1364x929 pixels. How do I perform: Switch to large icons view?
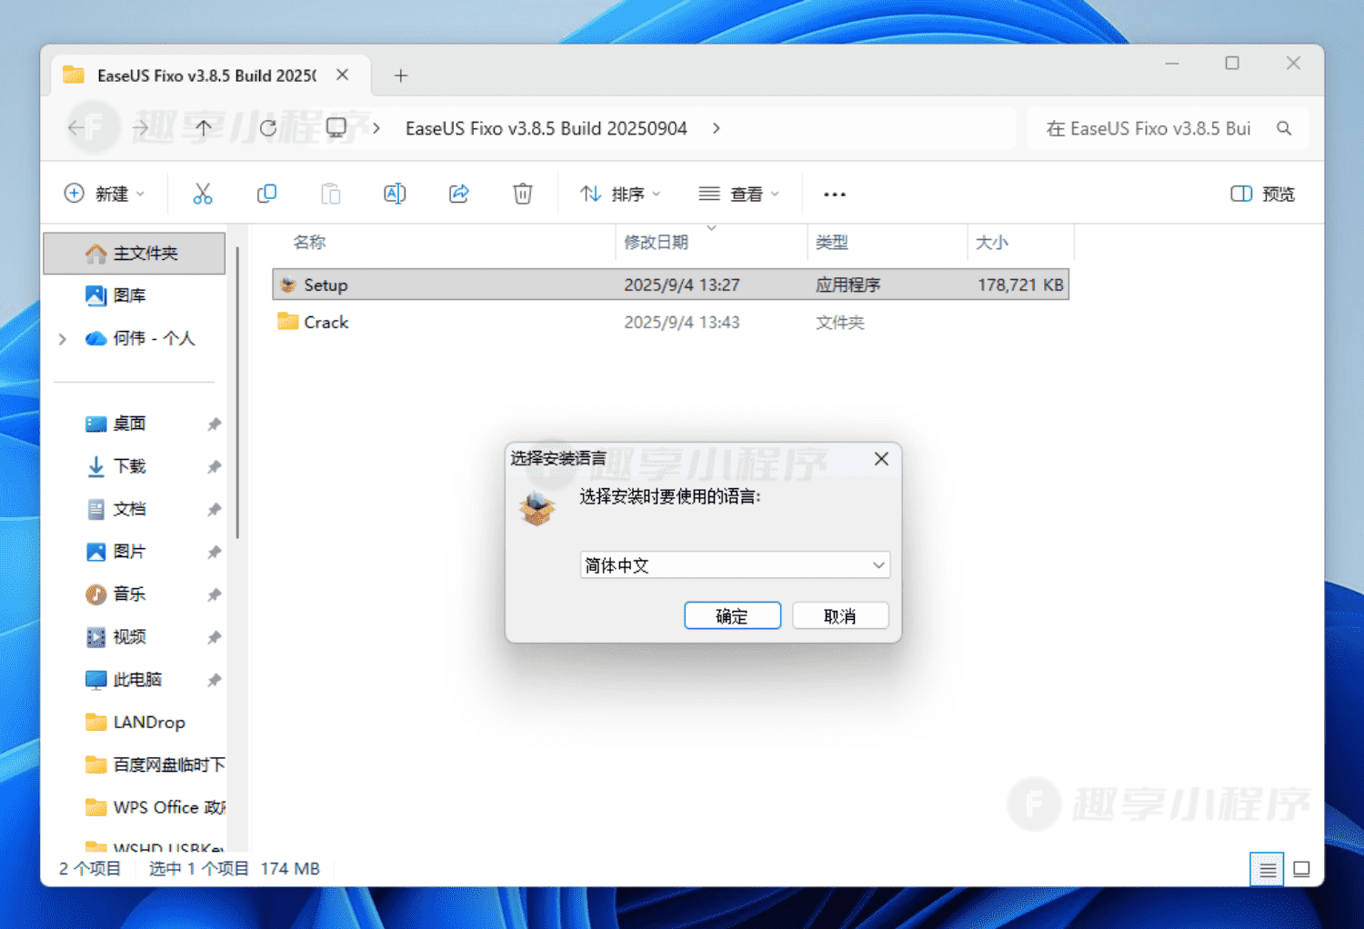[1302, 869]
